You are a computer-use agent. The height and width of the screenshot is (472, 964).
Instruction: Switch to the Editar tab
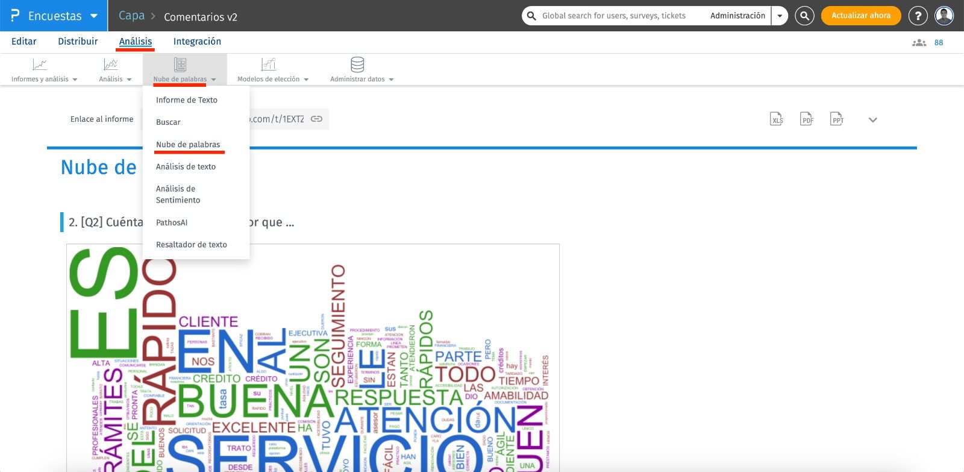[x=24, y=42]
